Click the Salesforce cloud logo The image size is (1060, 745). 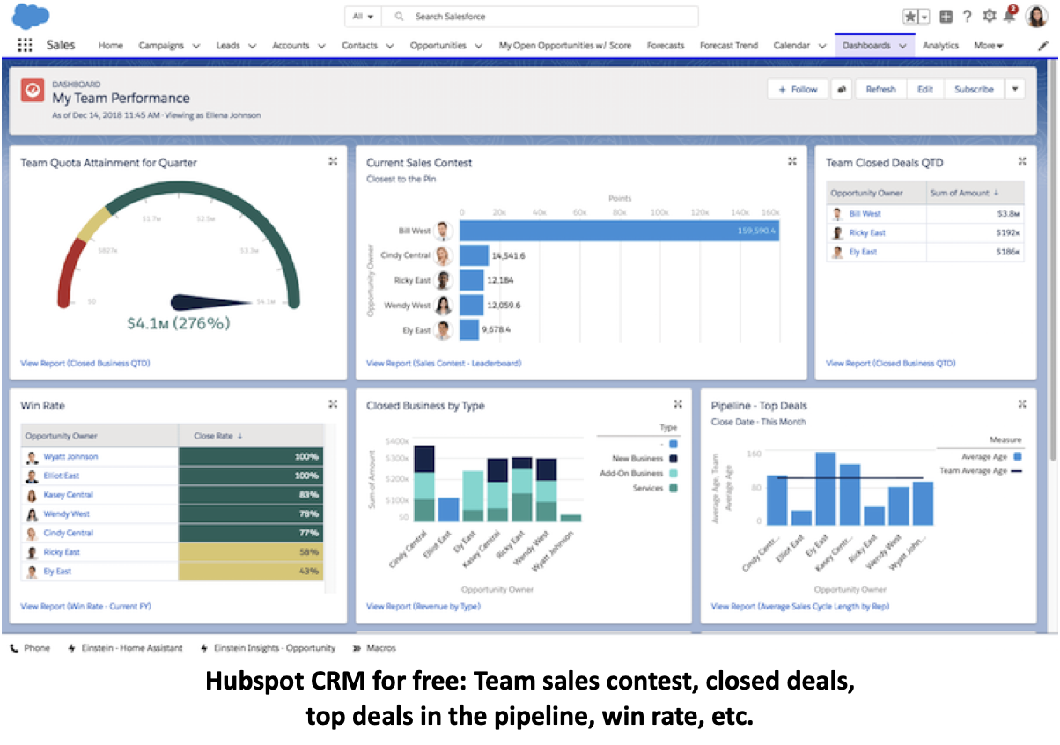click(x=32, y=16)
